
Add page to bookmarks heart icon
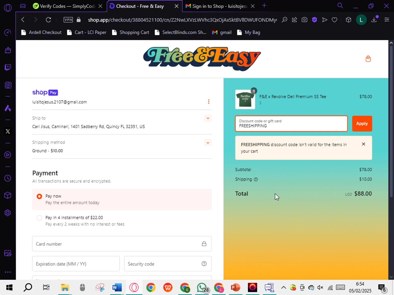334,20
